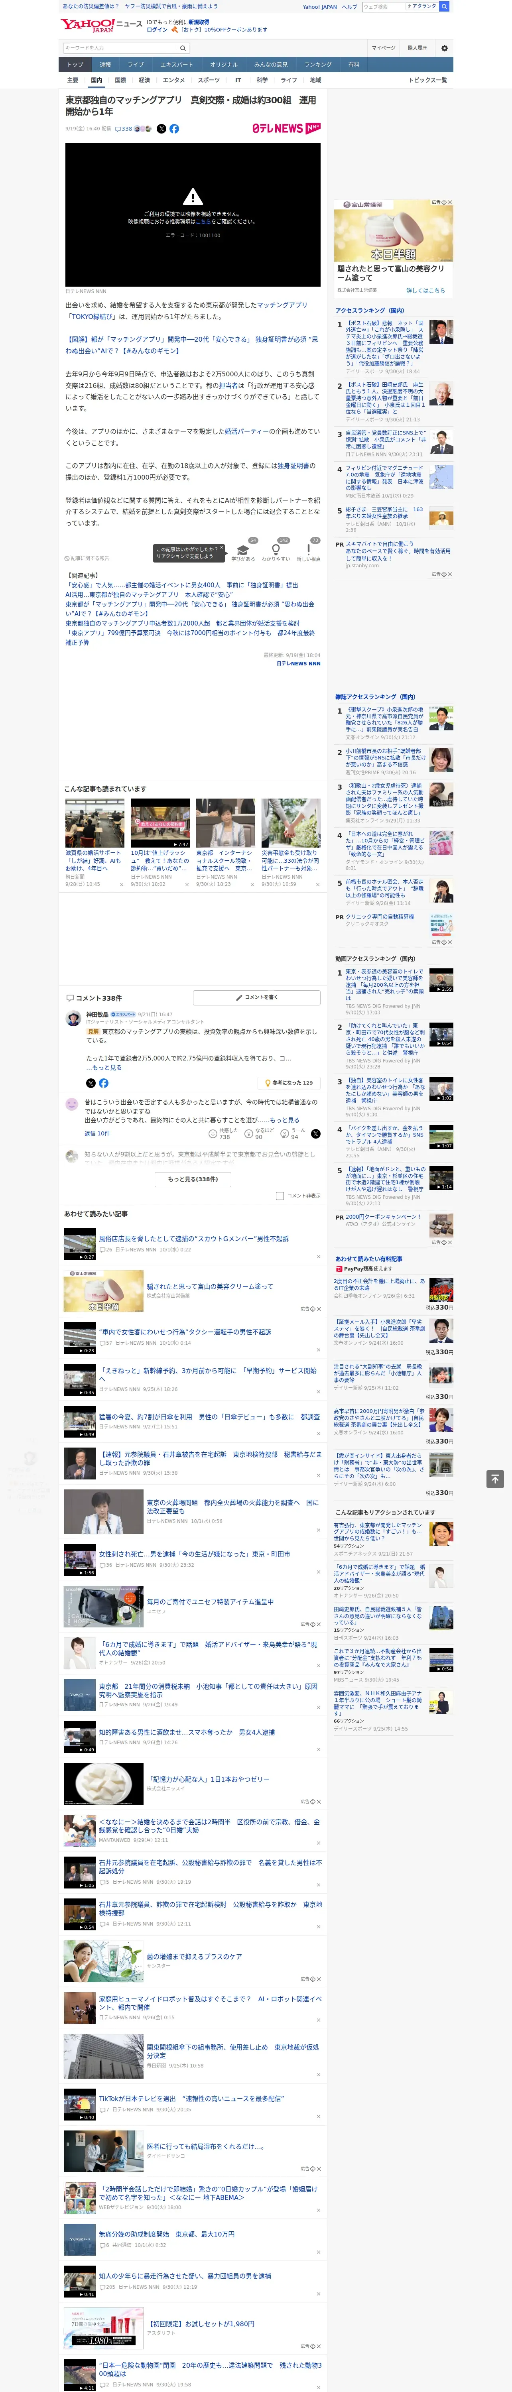Click the こちら link in the video error
The image size is (512, 2392).
pos(203,222)
